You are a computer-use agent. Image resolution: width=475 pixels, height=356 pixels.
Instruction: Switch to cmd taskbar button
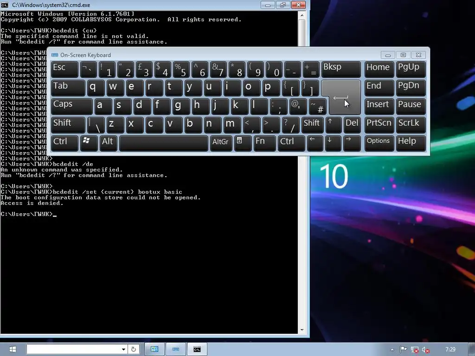click(197, 350)
